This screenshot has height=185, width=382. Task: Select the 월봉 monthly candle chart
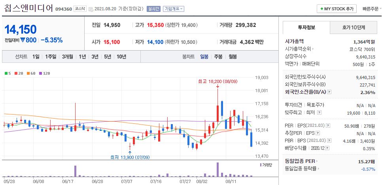233,57
